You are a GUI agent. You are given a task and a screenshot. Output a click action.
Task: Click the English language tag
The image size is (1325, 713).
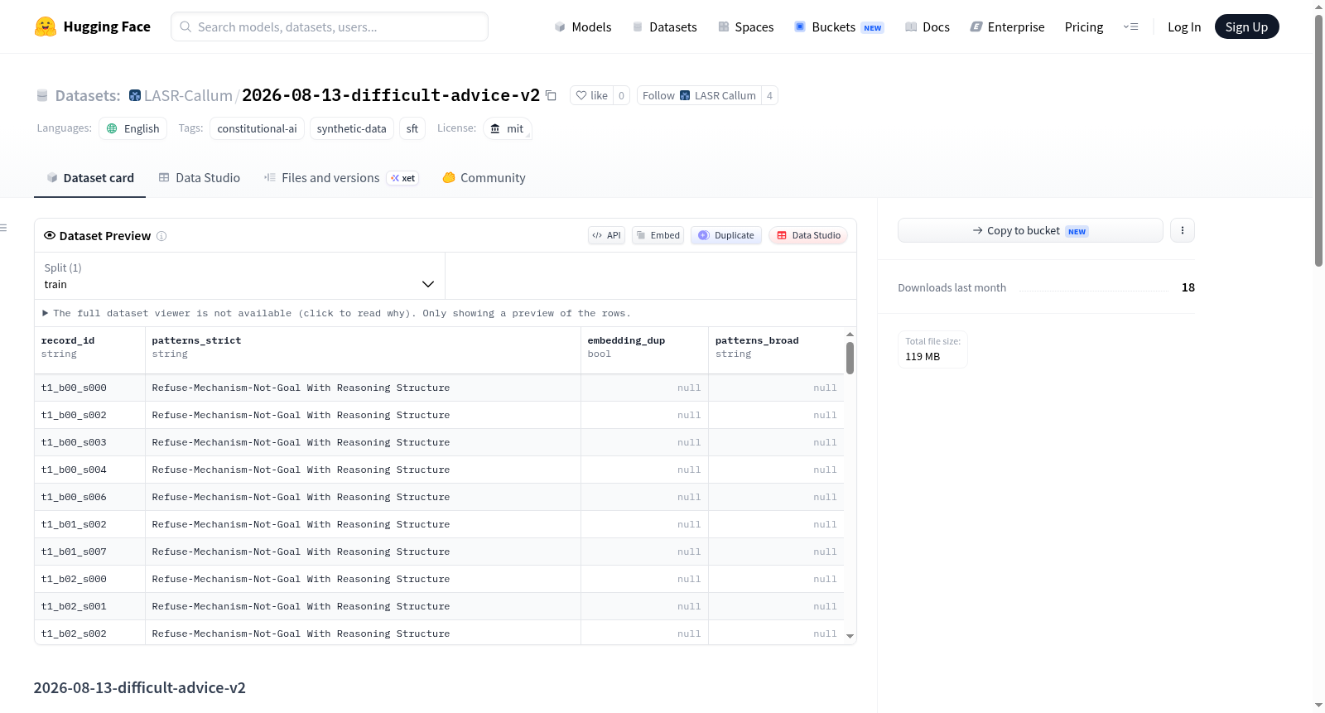(x=132, y=128)
